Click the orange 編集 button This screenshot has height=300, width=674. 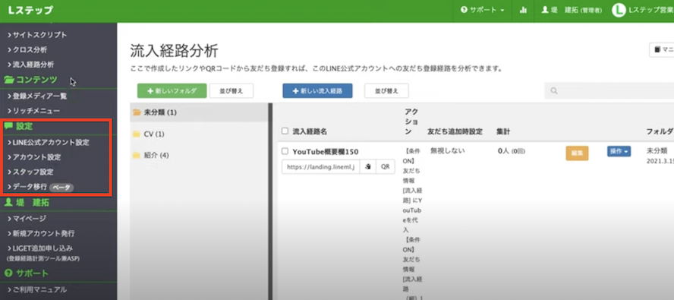click(x=577, y=153)
